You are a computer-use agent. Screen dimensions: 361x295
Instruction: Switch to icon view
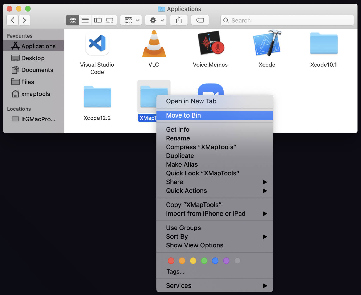tap(73, 20)
